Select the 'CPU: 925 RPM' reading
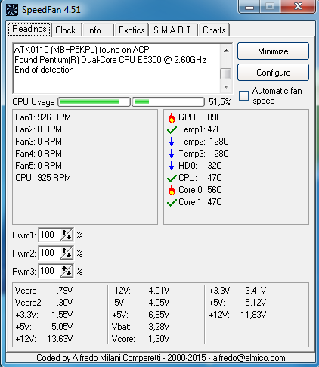The image size is (319, 367). (43, 178)
